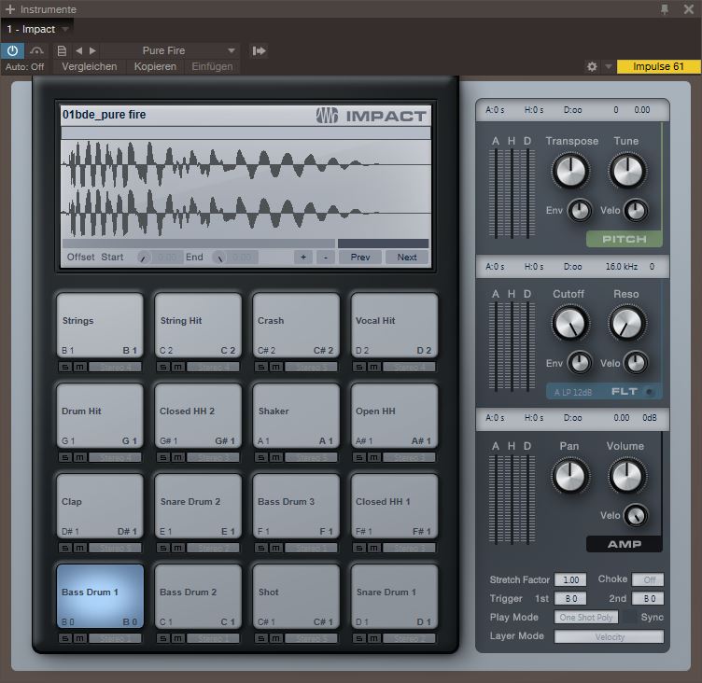
Task: Click Vergleichen button
Action: (89, 66)
